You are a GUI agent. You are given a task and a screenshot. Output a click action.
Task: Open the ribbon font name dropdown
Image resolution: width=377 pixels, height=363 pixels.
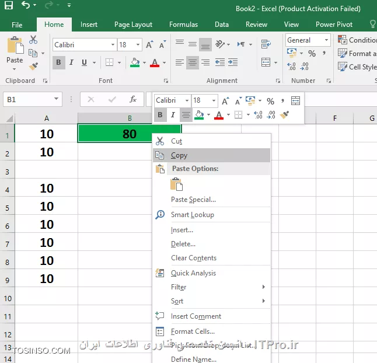[x=113, y=45]
